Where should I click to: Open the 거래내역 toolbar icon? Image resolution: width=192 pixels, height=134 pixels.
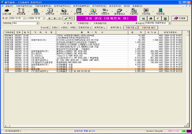pos(105,12)
